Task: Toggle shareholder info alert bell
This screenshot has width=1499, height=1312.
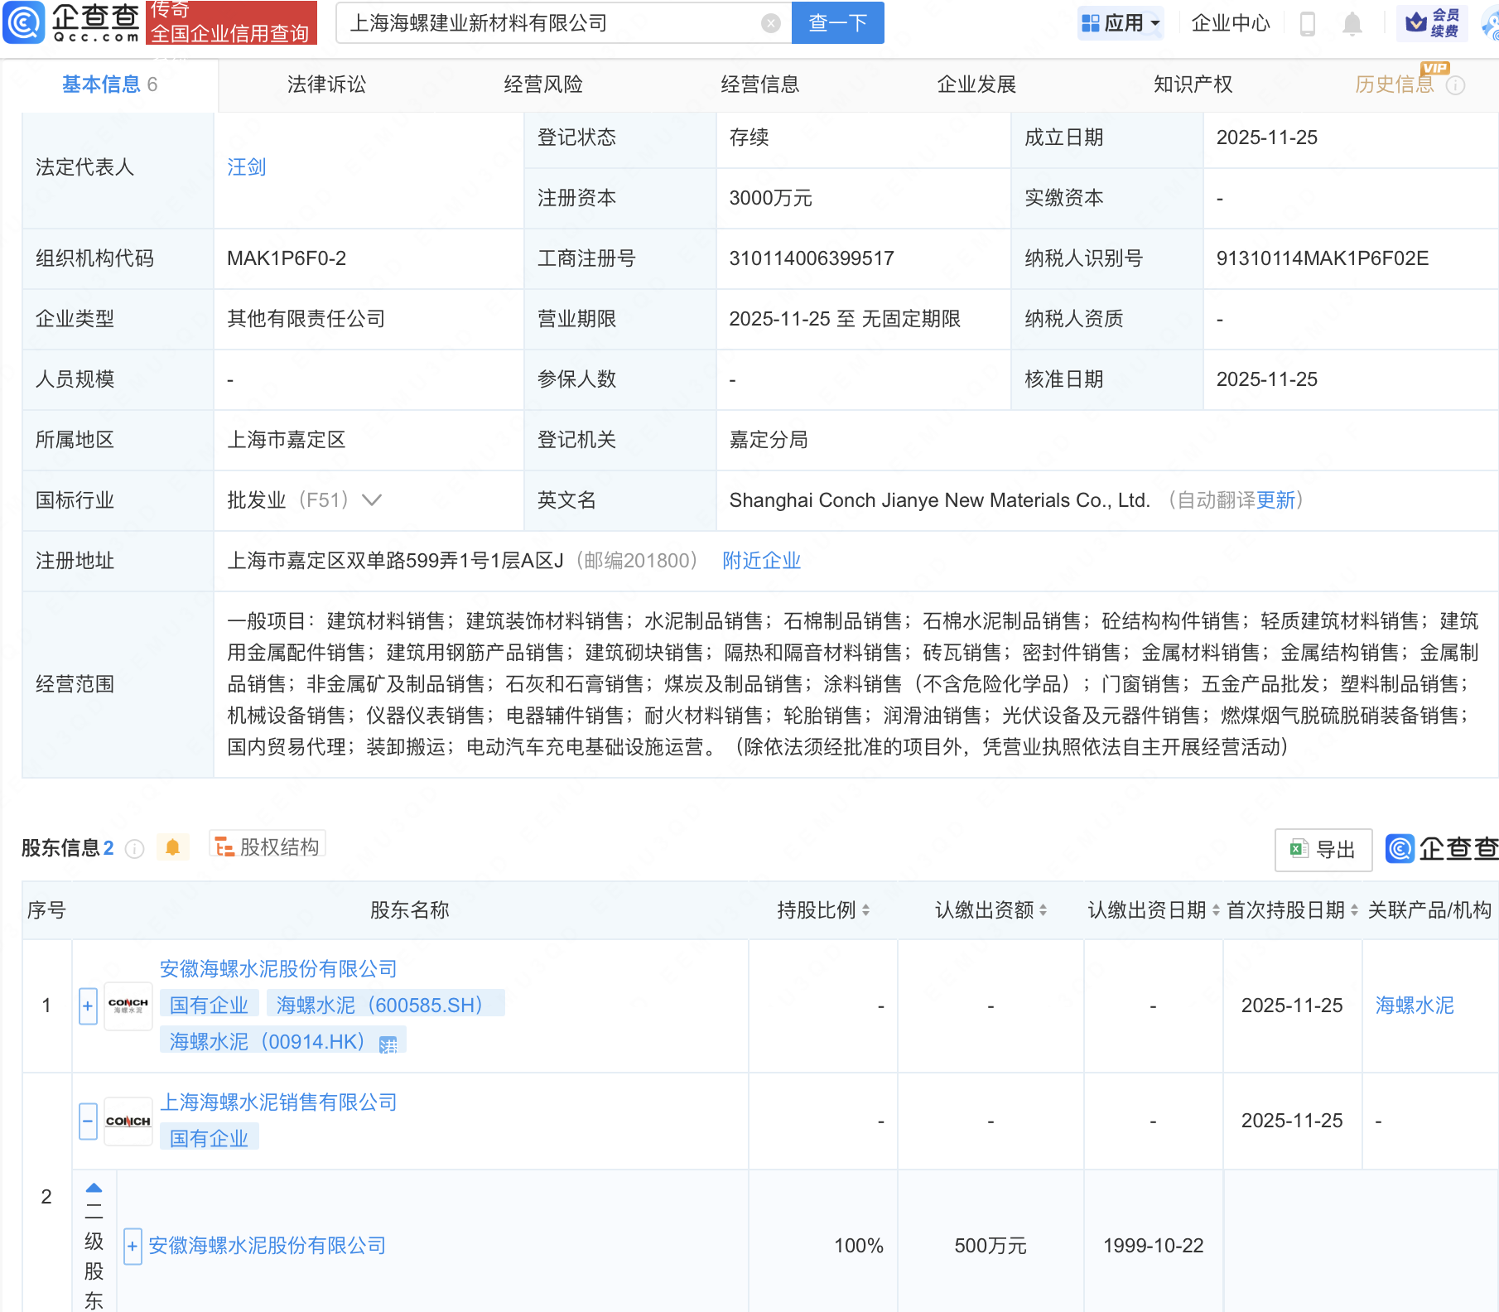Action: pyautogui.click(x=172, y=847)
